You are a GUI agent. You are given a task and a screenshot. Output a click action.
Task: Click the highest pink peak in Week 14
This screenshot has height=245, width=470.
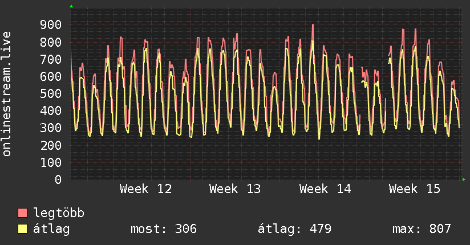(313, 26)
